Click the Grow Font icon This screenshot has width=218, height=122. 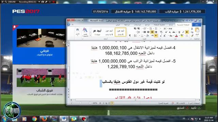[164, 36]
